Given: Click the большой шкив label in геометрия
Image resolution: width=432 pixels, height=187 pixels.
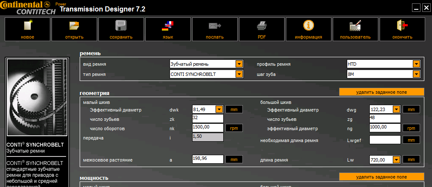Looking at the screenshot, I should click(276, 103).
